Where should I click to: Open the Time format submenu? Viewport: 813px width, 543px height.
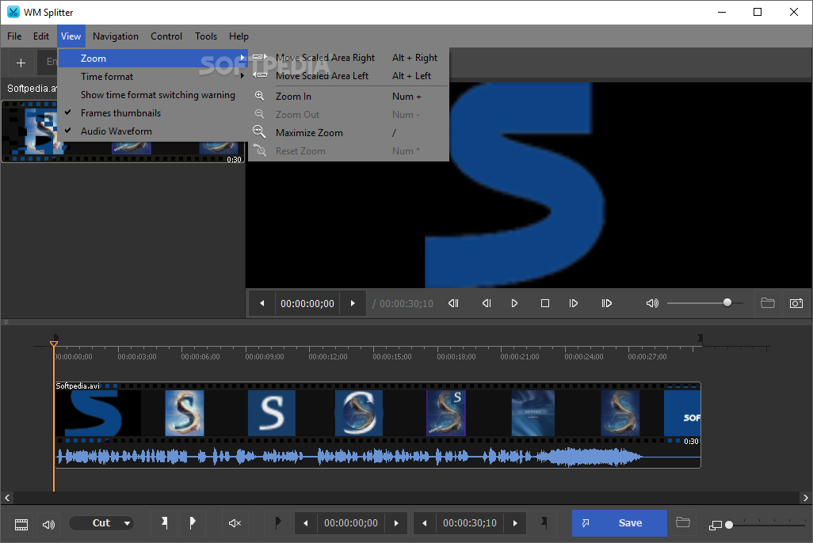tap(153, 77)
